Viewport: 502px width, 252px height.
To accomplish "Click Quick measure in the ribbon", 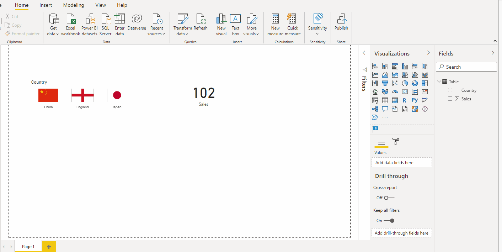I will [x=293, y=25].
